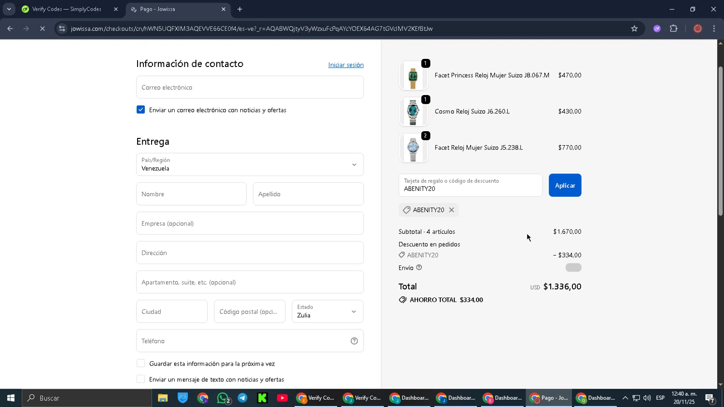Open the blue shield browser in taskbar
Screen dimensions: 724x407
pyautogui.click(x=182, y=398)
